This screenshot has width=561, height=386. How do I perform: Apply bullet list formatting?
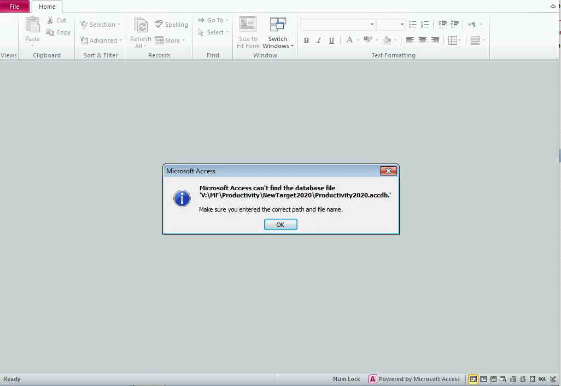[x=412, y=24]
